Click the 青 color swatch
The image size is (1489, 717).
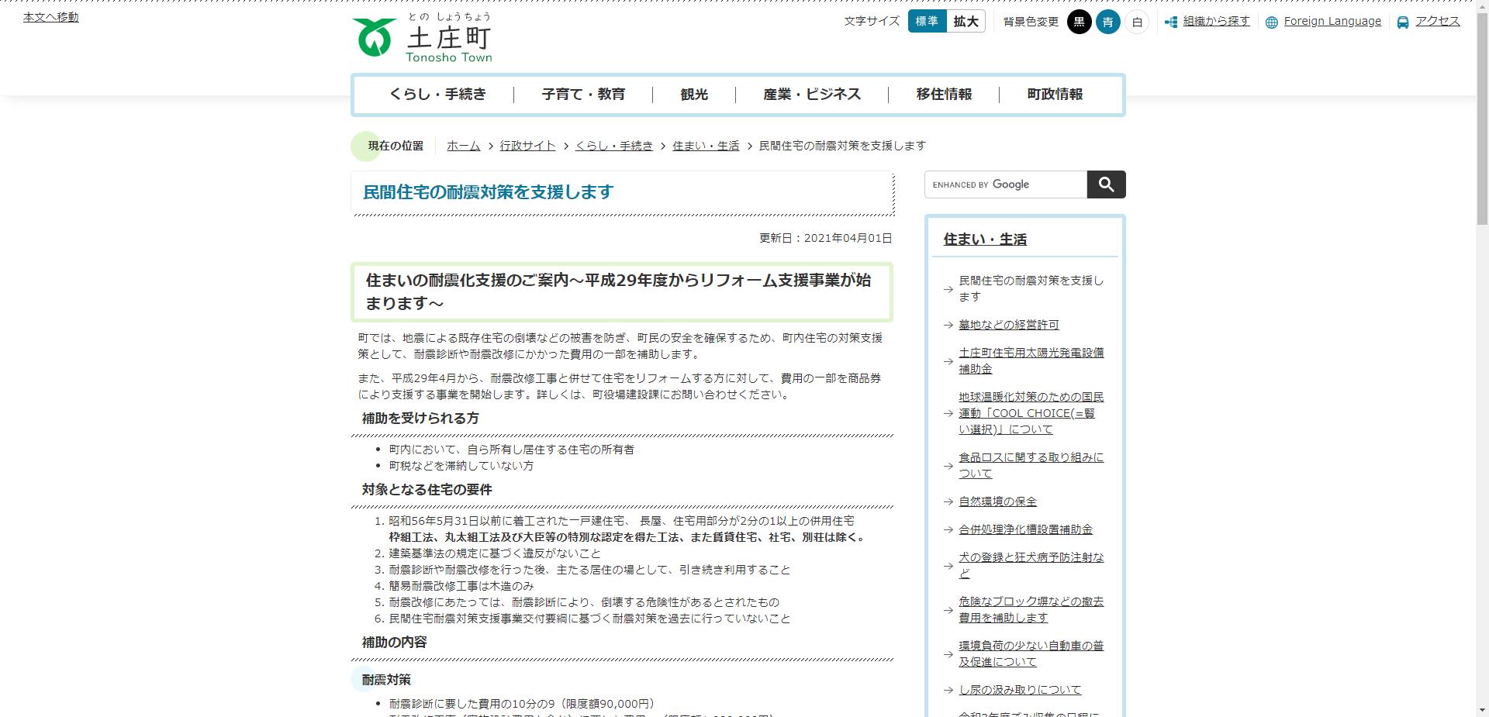(1107, 22)
